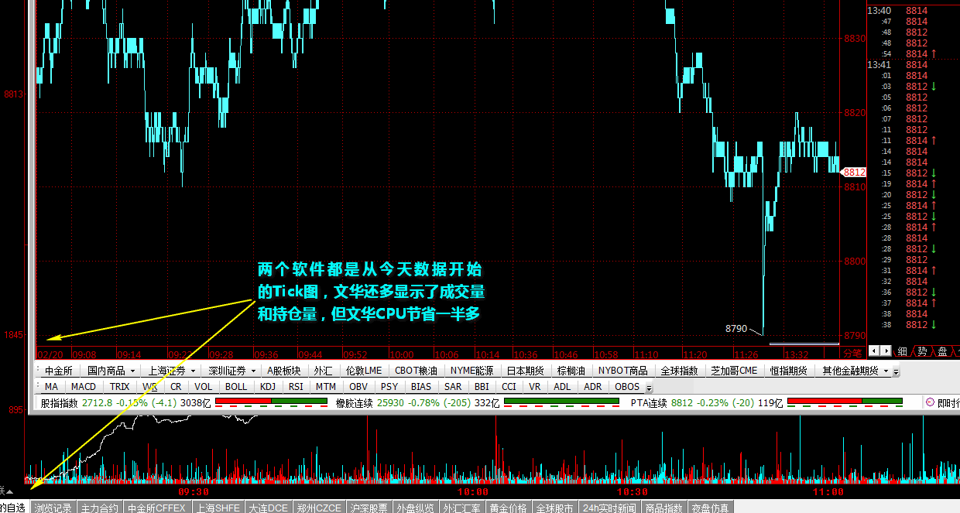960x513 pixels.
Task: Open the 外盘纵览 tab
Action: 415,508
